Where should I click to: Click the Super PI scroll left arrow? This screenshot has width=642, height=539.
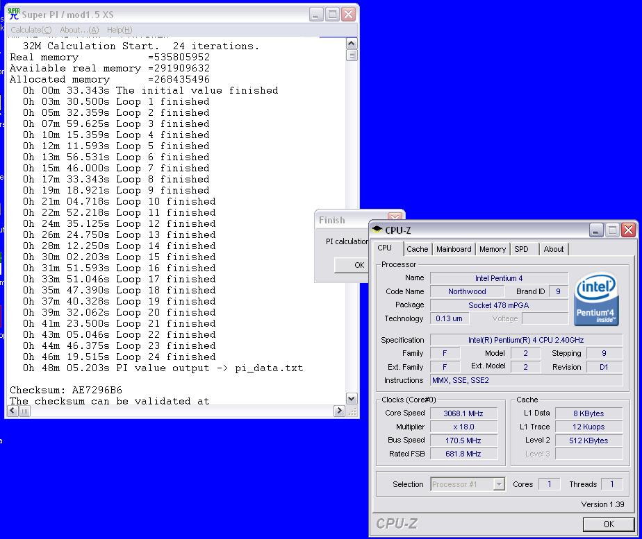tap(13, 411)
